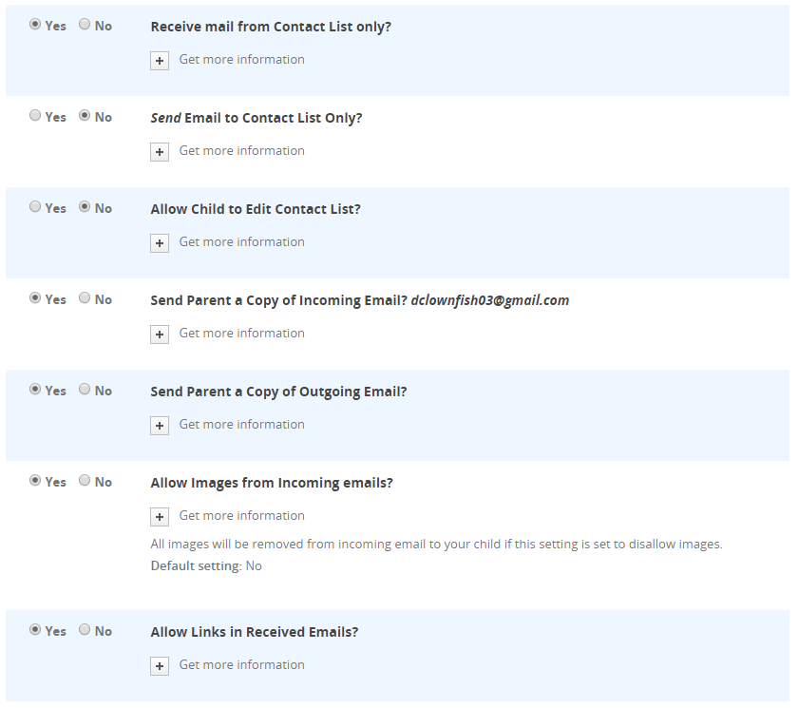Select No for Send Parent Copy of Incoming Email

85,298
